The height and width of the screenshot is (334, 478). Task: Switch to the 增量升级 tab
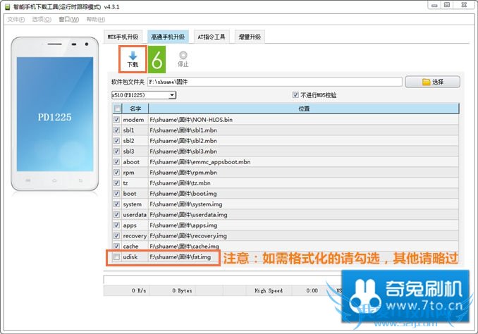(250, 37)
